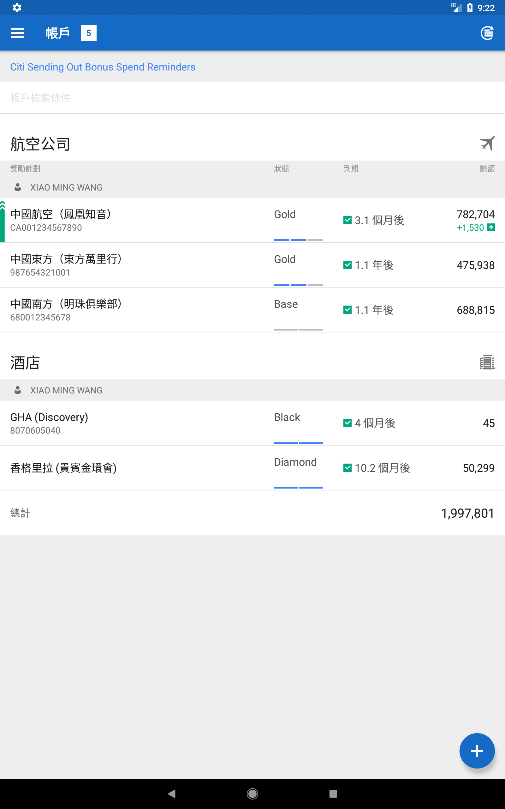The height and width of the screenshot is (809, 505).
Task: Click balance 50,299
Action: pyautogui.click(x=478, y=468)
